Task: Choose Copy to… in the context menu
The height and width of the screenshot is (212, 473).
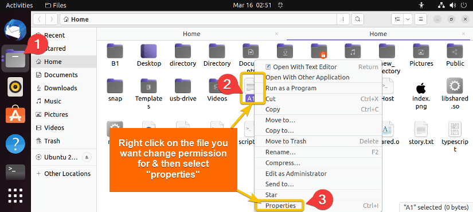Action: point(318,131)
